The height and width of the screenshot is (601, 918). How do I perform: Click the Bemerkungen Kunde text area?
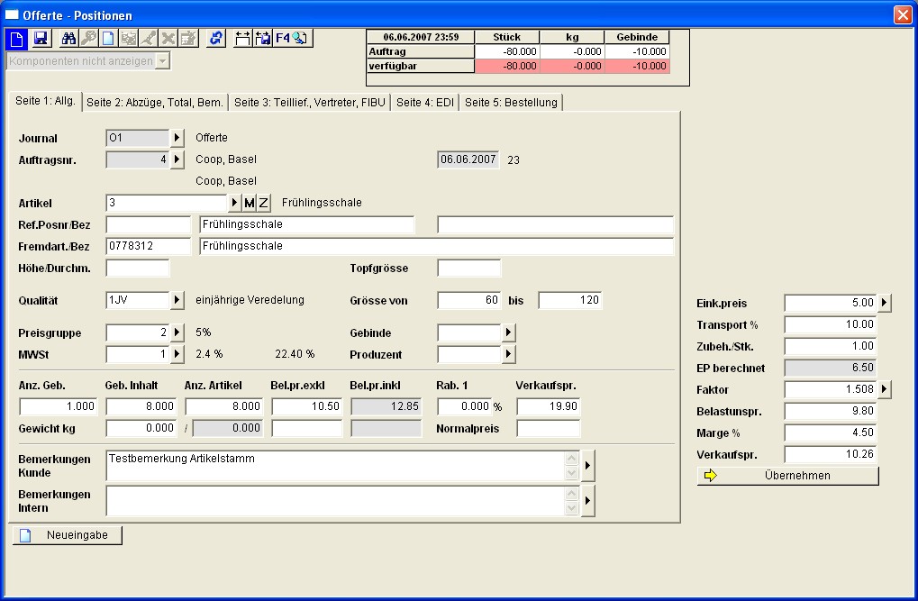coord(335,466)
